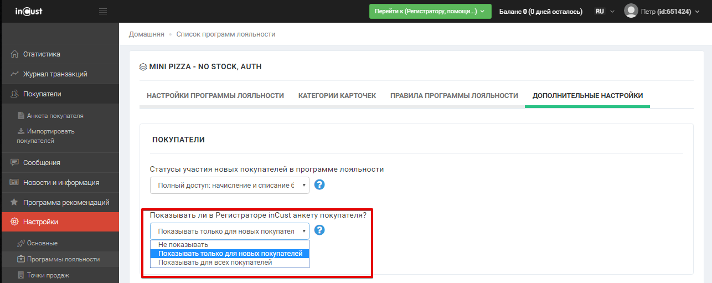Click help icon beside customer form dropdown
The height and width of the screenshot is (283, 712).
click(x=319, y=230)
